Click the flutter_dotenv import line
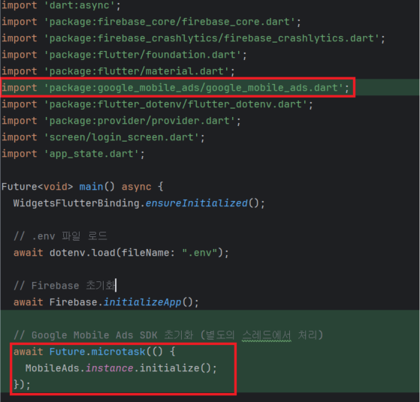 coord(157,104)
